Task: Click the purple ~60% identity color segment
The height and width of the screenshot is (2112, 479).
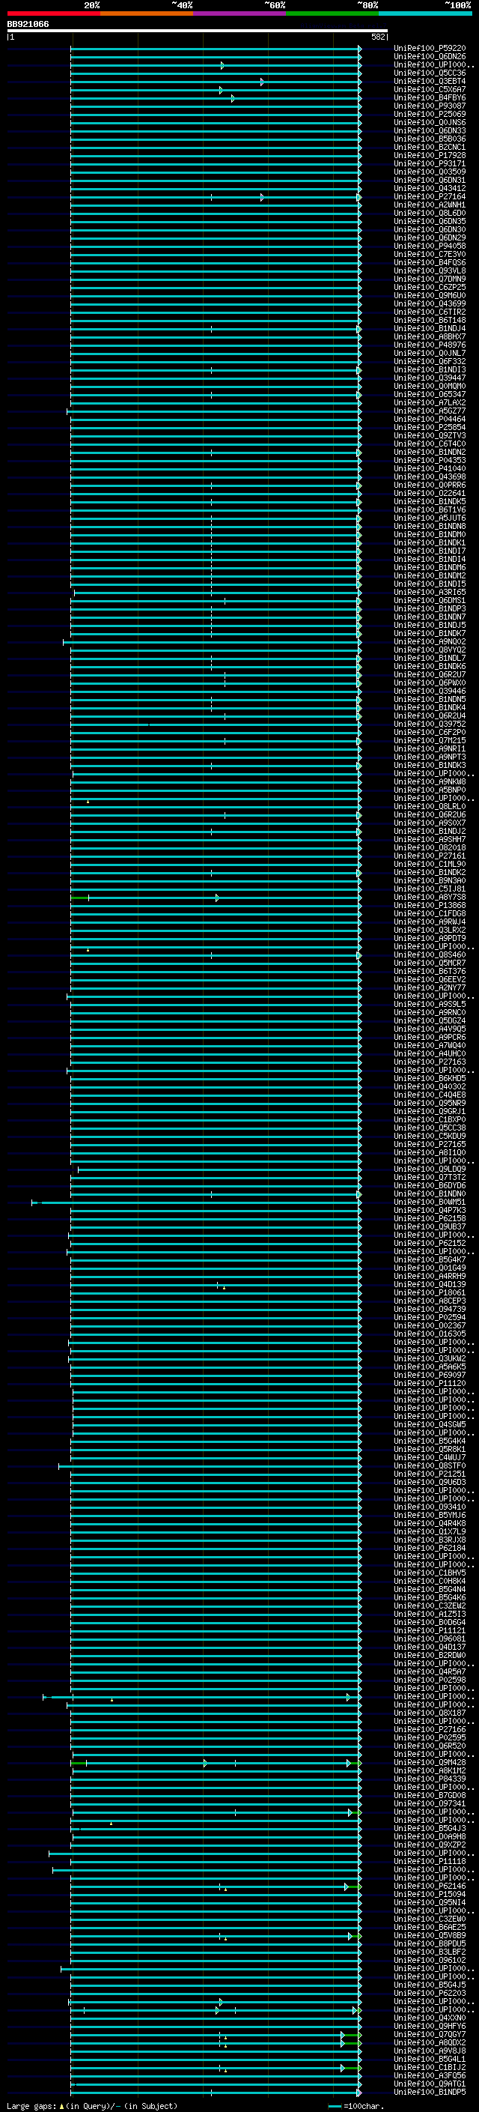Action: coord(240,13)
